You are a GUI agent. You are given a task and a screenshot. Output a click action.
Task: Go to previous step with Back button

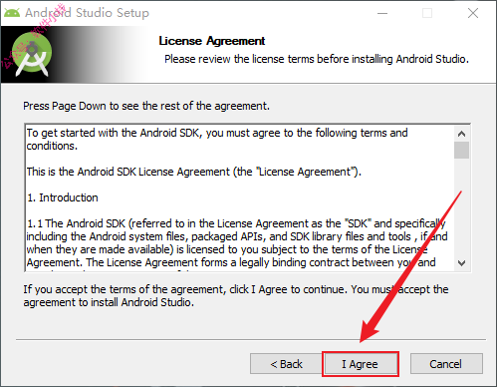tap(286, 364)
